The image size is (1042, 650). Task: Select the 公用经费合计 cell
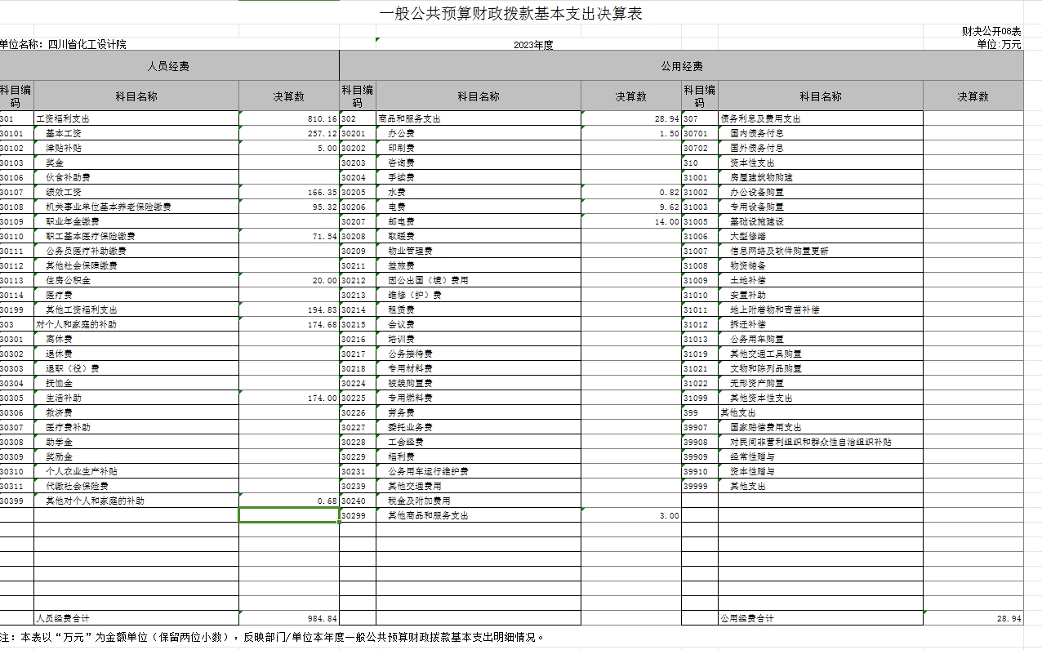[821, 618]
